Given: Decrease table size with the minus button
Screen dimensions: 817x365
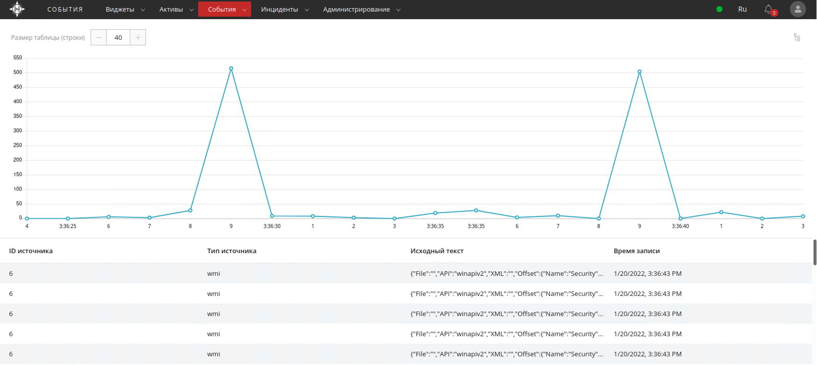Looking at the screenshot, I should 99,37.
